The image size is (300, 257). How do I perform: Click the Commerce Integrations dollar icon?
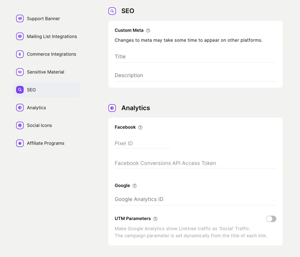tap(20, 54)
